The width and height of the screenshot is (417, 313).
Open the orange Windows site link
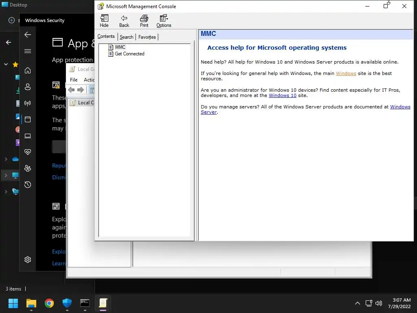[346, 73]
